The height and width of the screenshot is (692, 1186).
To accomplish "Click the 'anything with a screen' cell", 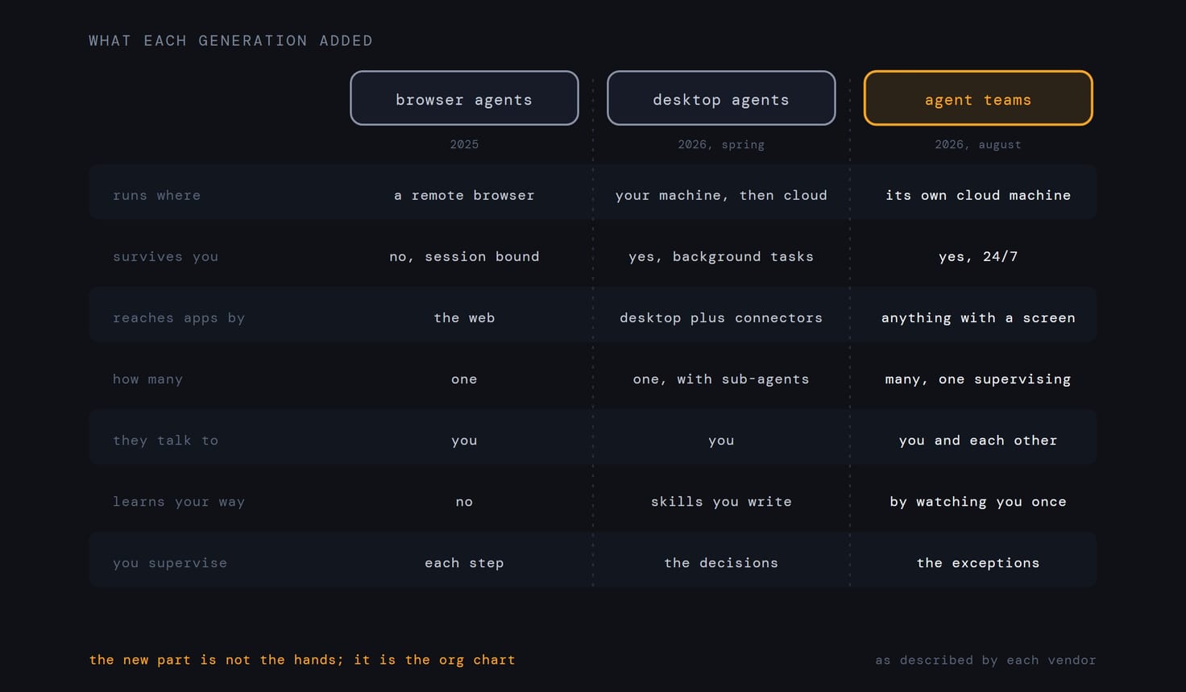I will tap(978, 317).
